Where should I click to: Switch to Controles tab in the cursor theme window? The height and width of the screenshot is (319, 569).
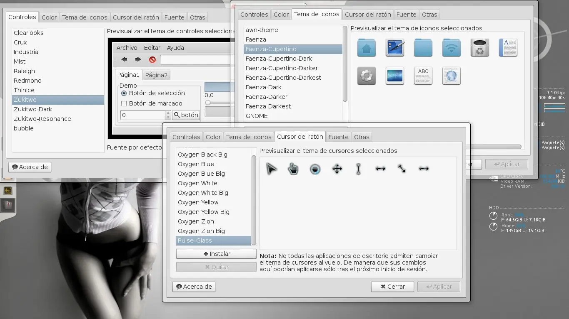pos(186,137)
